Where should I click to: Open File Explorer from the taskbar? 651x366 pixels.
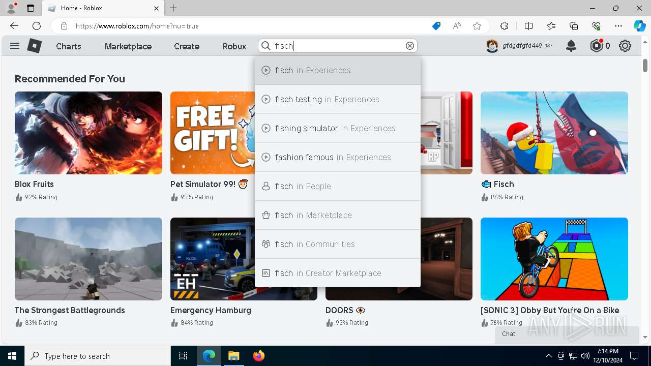tap(233, 356)
